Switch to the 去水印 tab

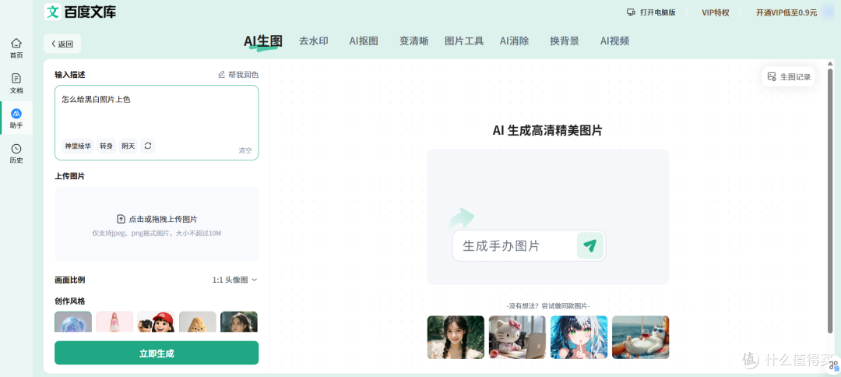pos(313,41)
